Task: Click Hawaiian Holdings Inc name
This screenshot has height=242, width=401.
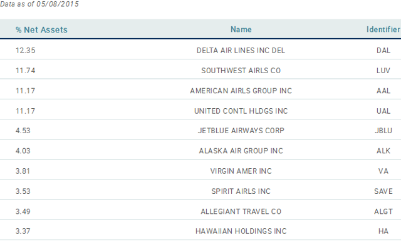Action: coord(241,231)
